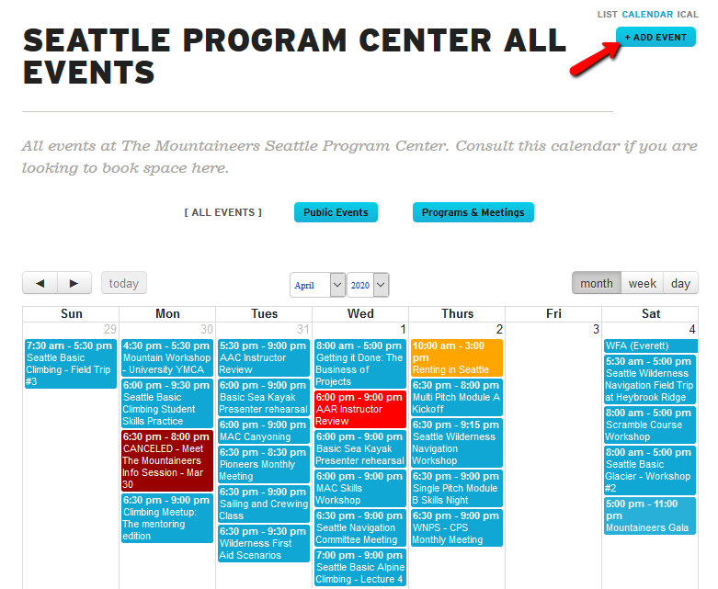Go to previous month with left arrow
Image resolution: width=718 pixels, height=589 pixels.
point(40,283)
